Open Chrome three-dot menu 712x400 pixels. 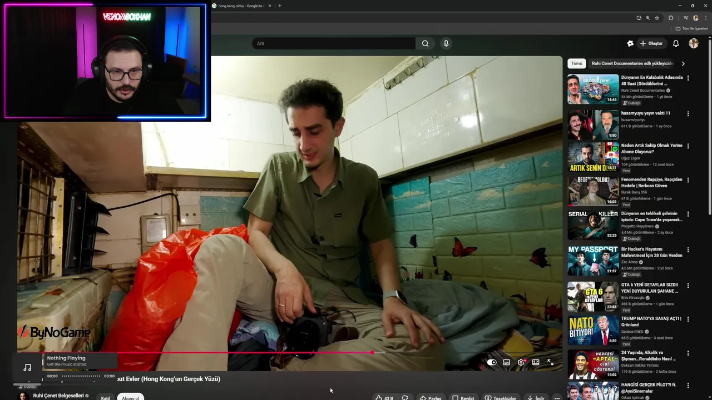[x=705, y=18]
